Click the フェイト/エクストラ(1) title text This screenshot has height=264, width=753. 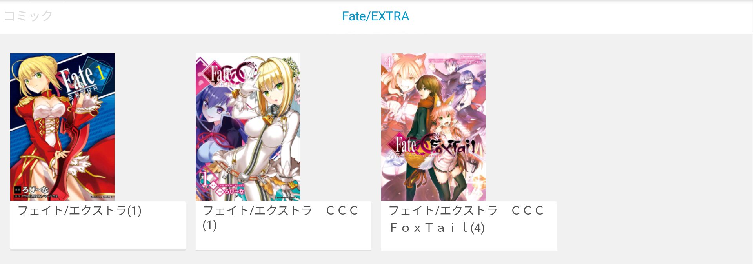point(80,211)
